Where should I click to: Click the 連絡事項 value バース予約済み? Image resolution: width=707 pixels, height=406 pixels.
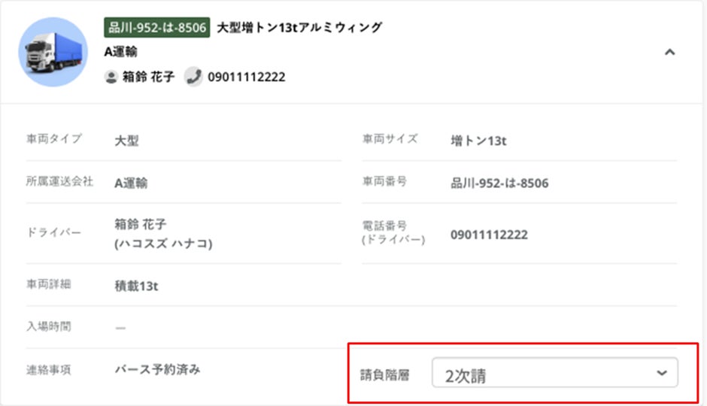point(157,369)
